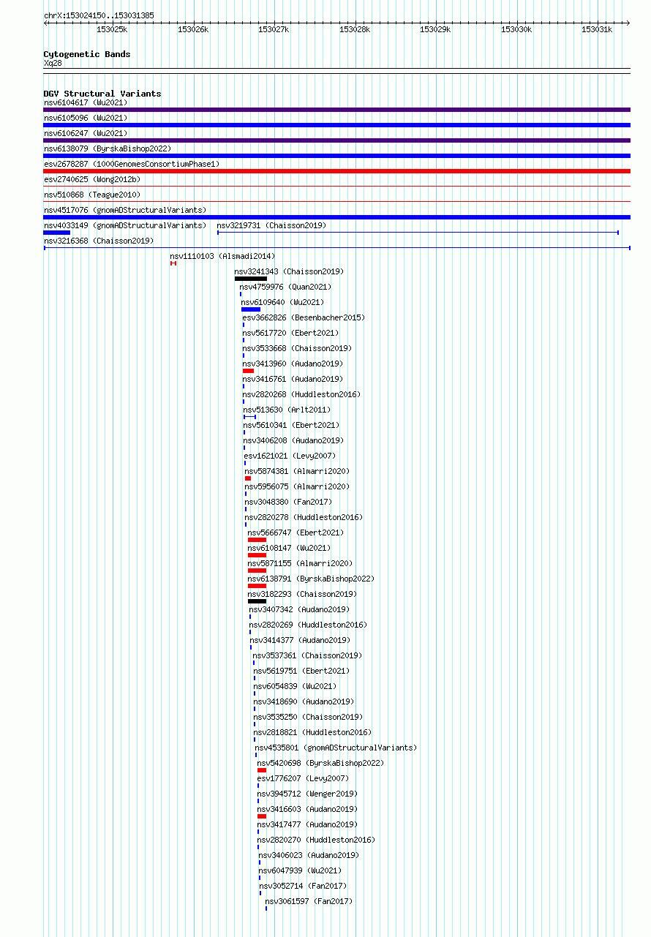Open variant nsv513630 (Arlt2011)
651x937 pixels.
(x=287, y=410)
